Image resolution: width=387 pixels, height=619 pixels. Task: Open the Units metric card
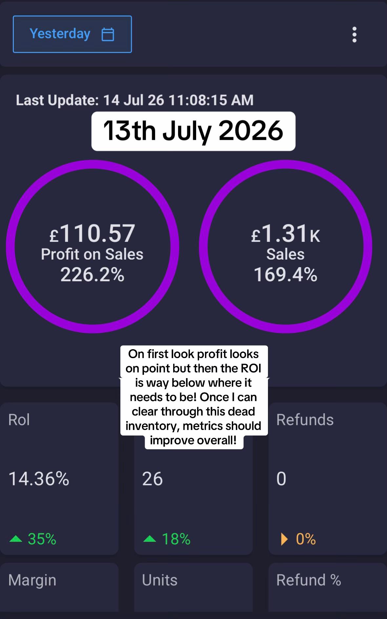(193, 587)
